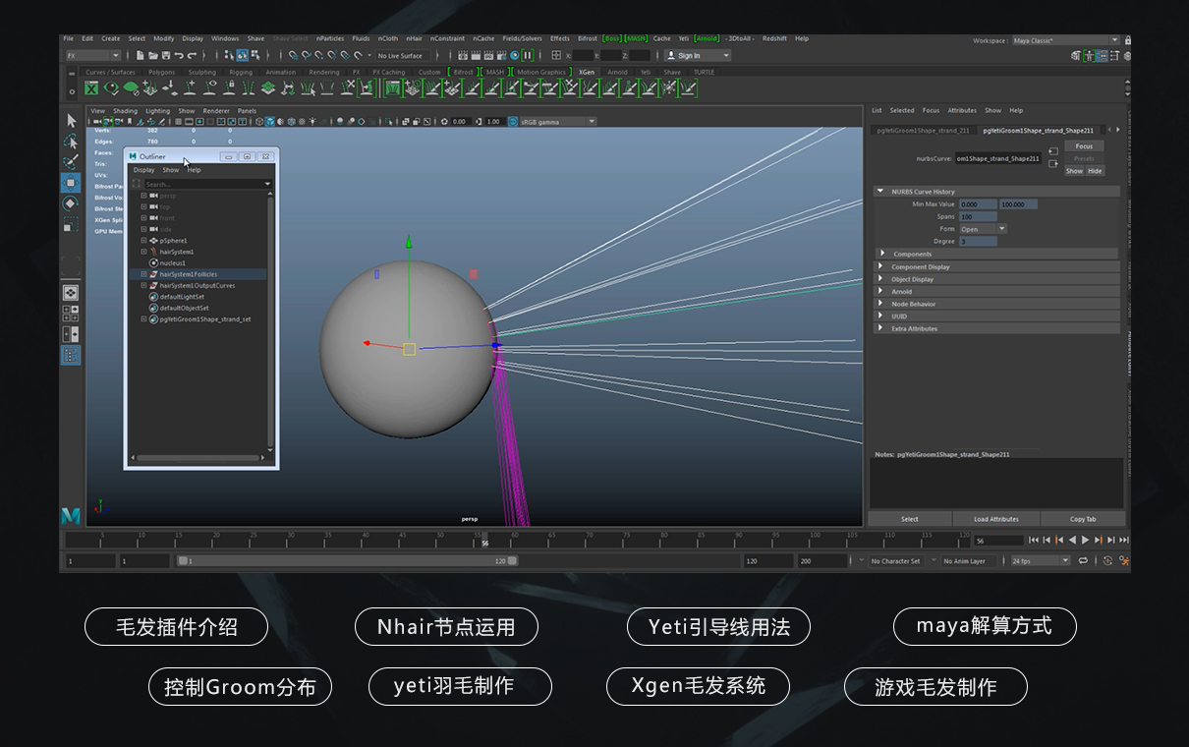Click the Spans value field
1189x747 pixels.
coord(979,217)
